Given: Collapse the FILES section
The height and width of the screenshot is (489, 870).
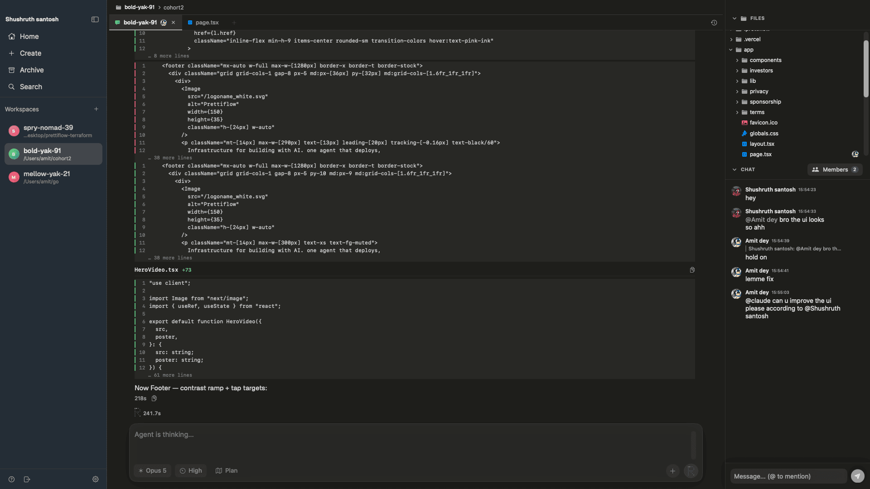Looking at the screenshot, I should click(735, 19).
